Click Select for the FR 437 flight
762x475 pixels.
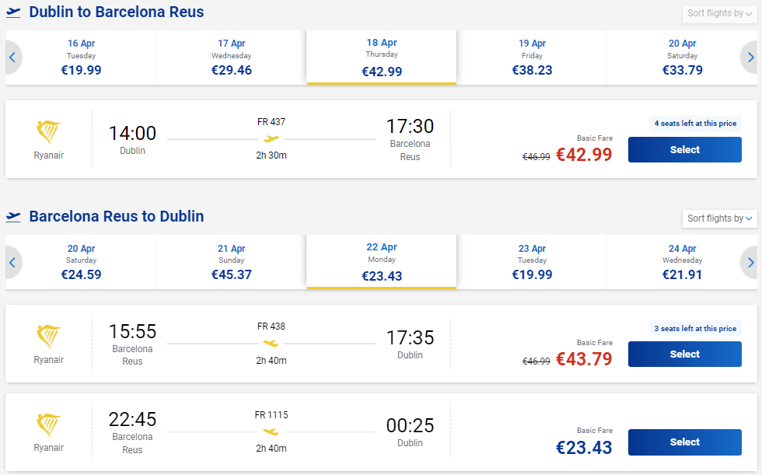684,149
